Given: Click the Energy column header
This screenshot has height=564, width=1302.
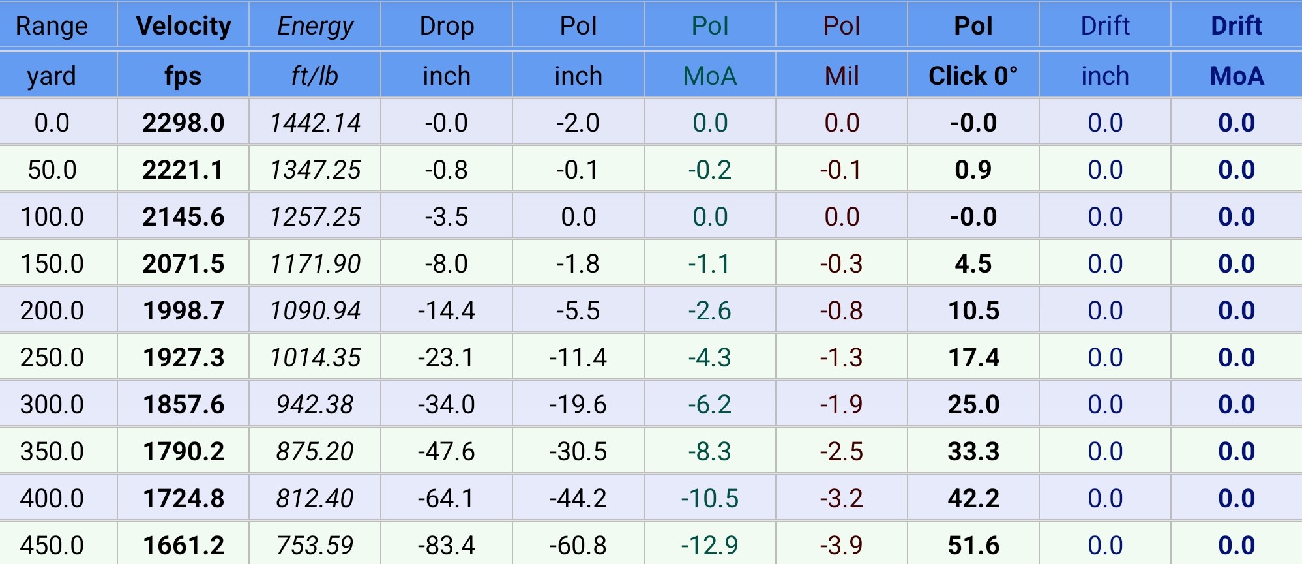Looking at the screenshot, I should (x=315, y=25).
